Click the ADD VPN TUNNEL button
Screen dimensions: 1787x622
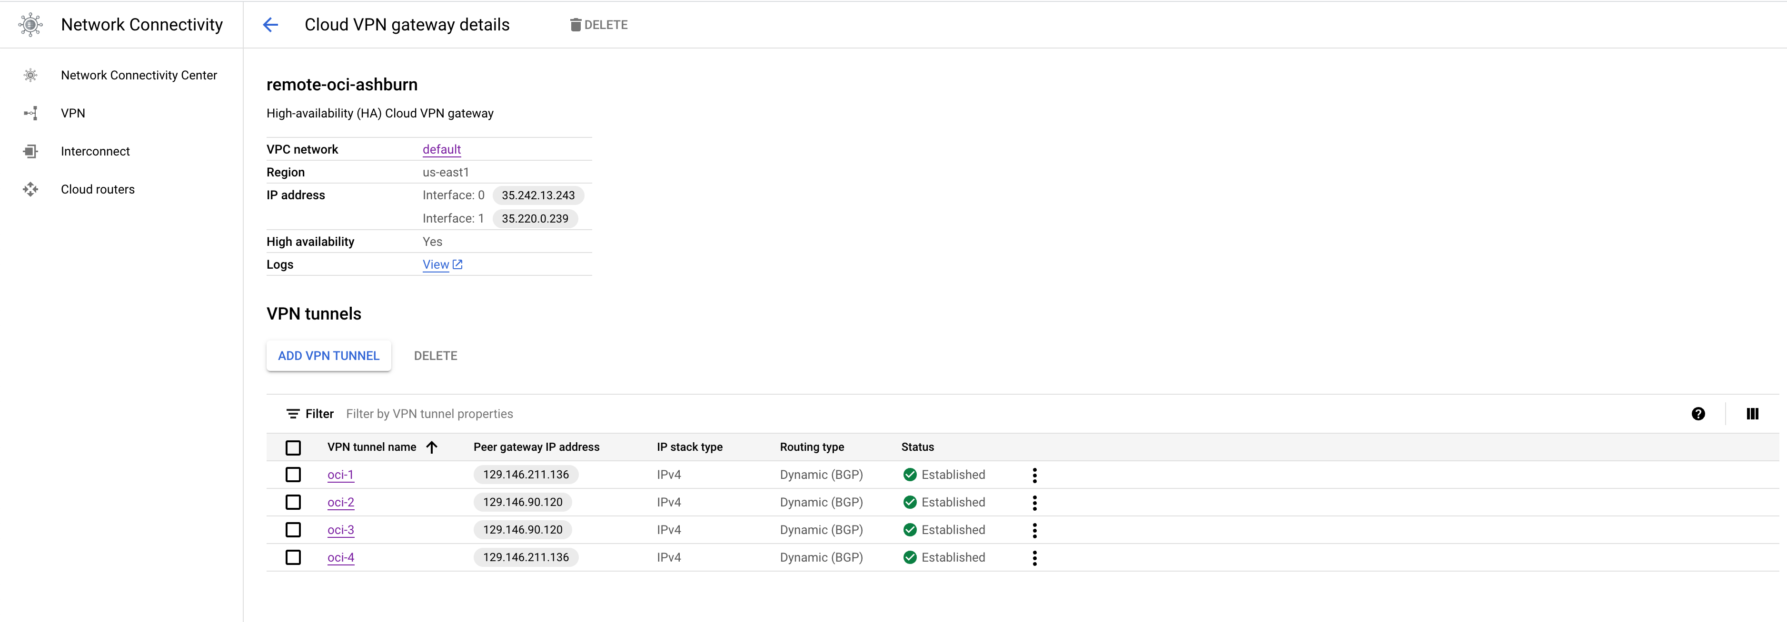[328, 355]
